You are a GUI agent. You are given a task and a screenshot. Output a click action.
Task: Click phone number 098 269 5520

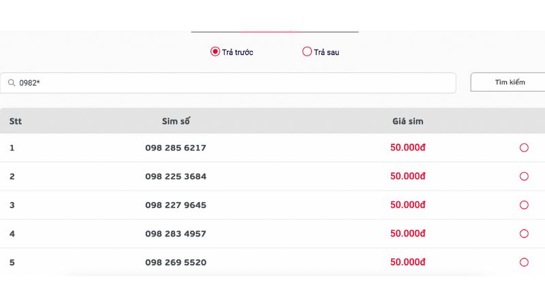click(176, 262)
